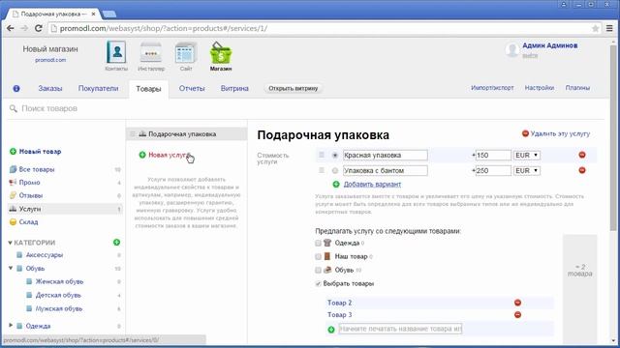Open the Витрина tab

(x=234, y=88)
